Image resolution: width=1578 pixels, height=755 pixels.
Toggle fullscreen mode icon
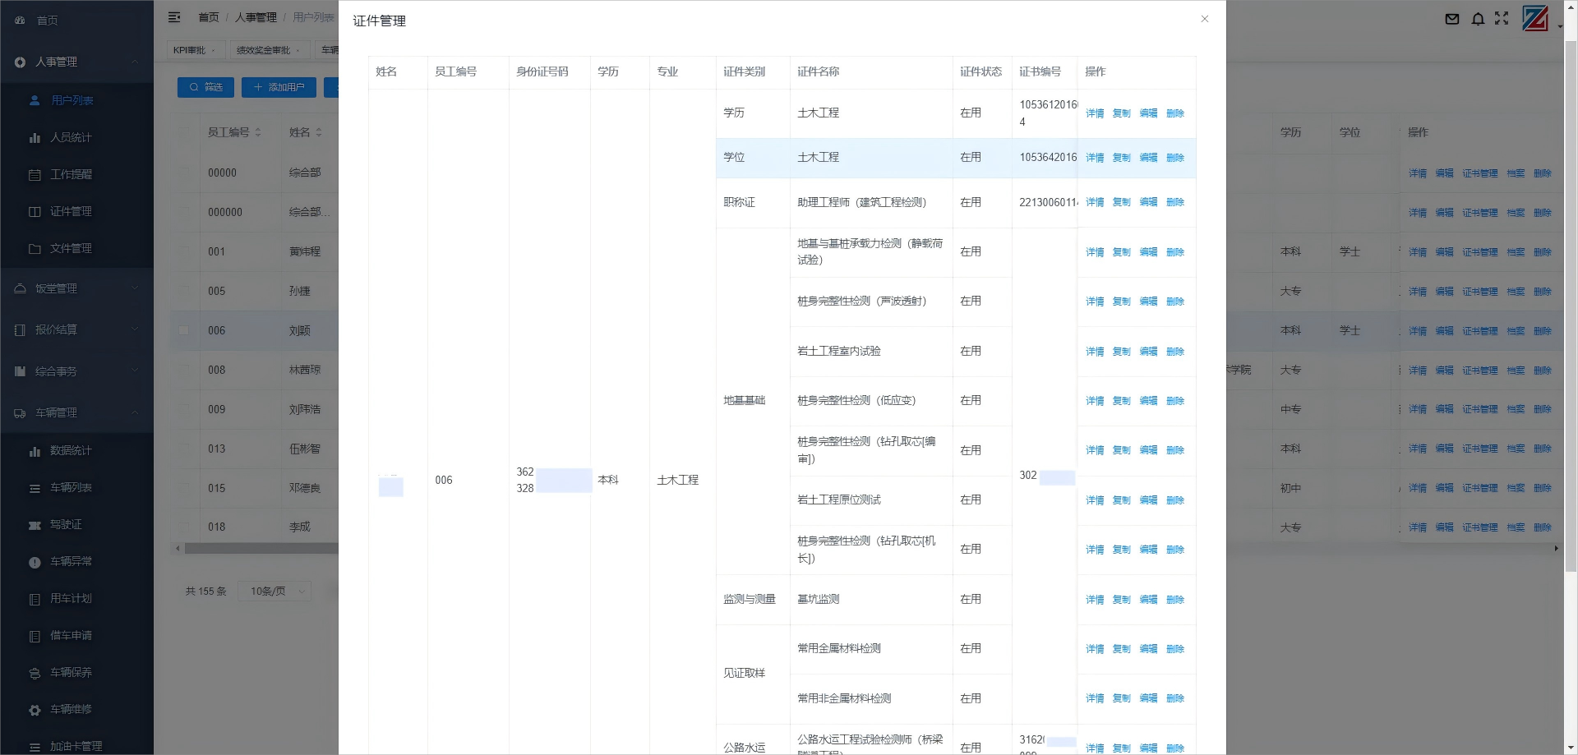[1502, 18]
